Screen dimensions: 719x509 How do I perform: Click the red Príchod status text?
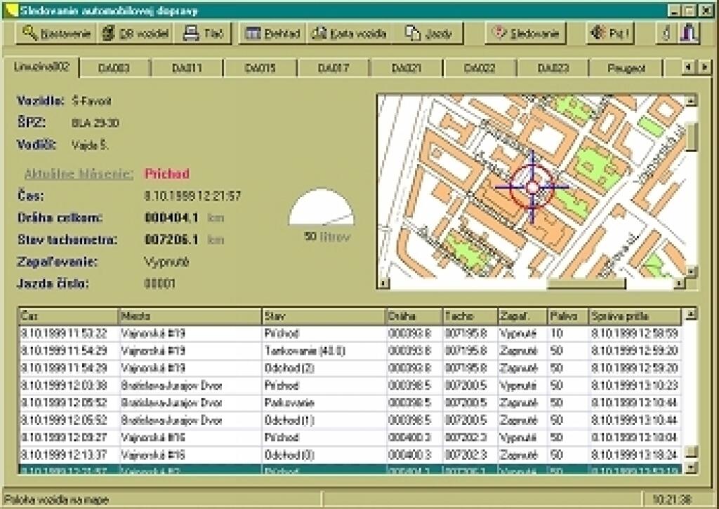point(167,174)
